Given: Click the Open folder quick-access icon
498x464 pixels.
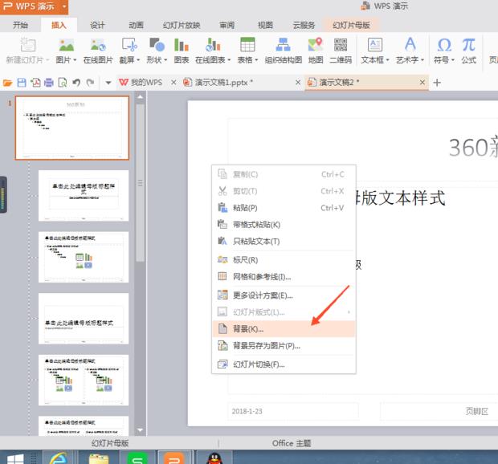Looking at the screenshot, I should [7, 83].
